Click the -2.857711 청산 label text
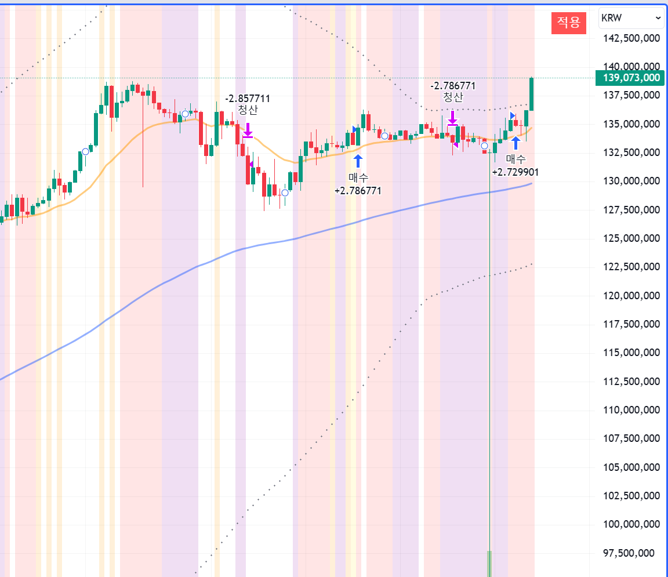The height and width of the screenshot is (577, 668). [248, 104]
